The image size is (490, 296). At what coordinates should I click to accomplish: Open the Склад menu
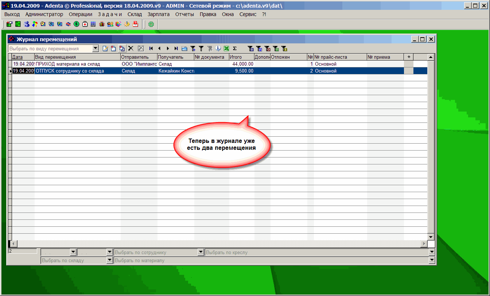click(135, 14)
